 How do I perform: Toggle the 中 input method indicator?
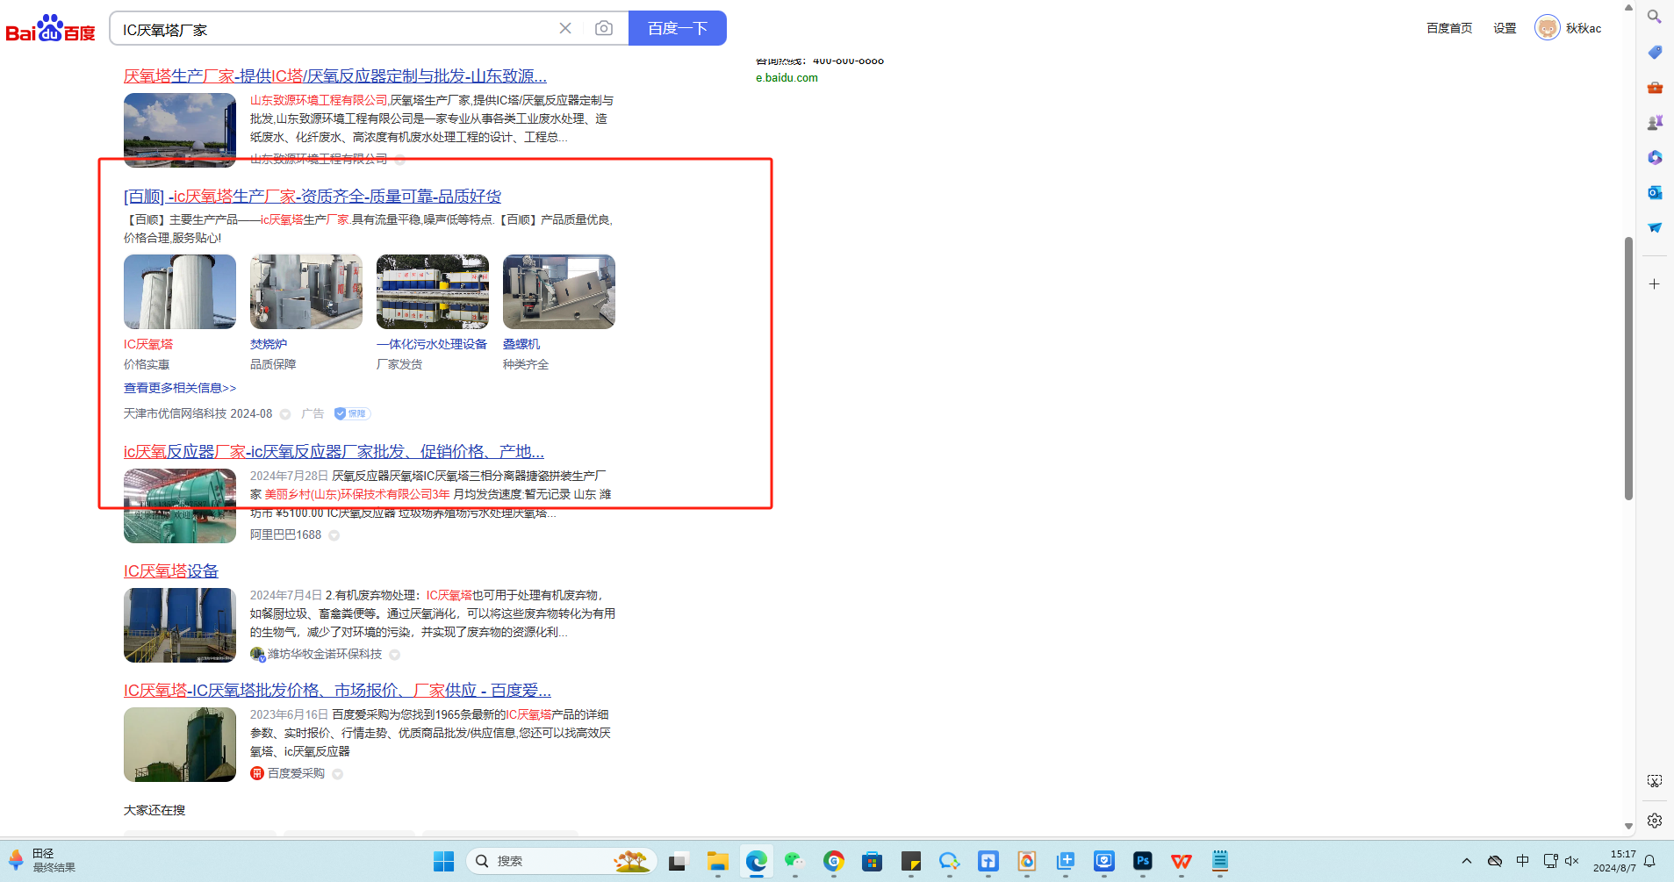point(1523,861)
